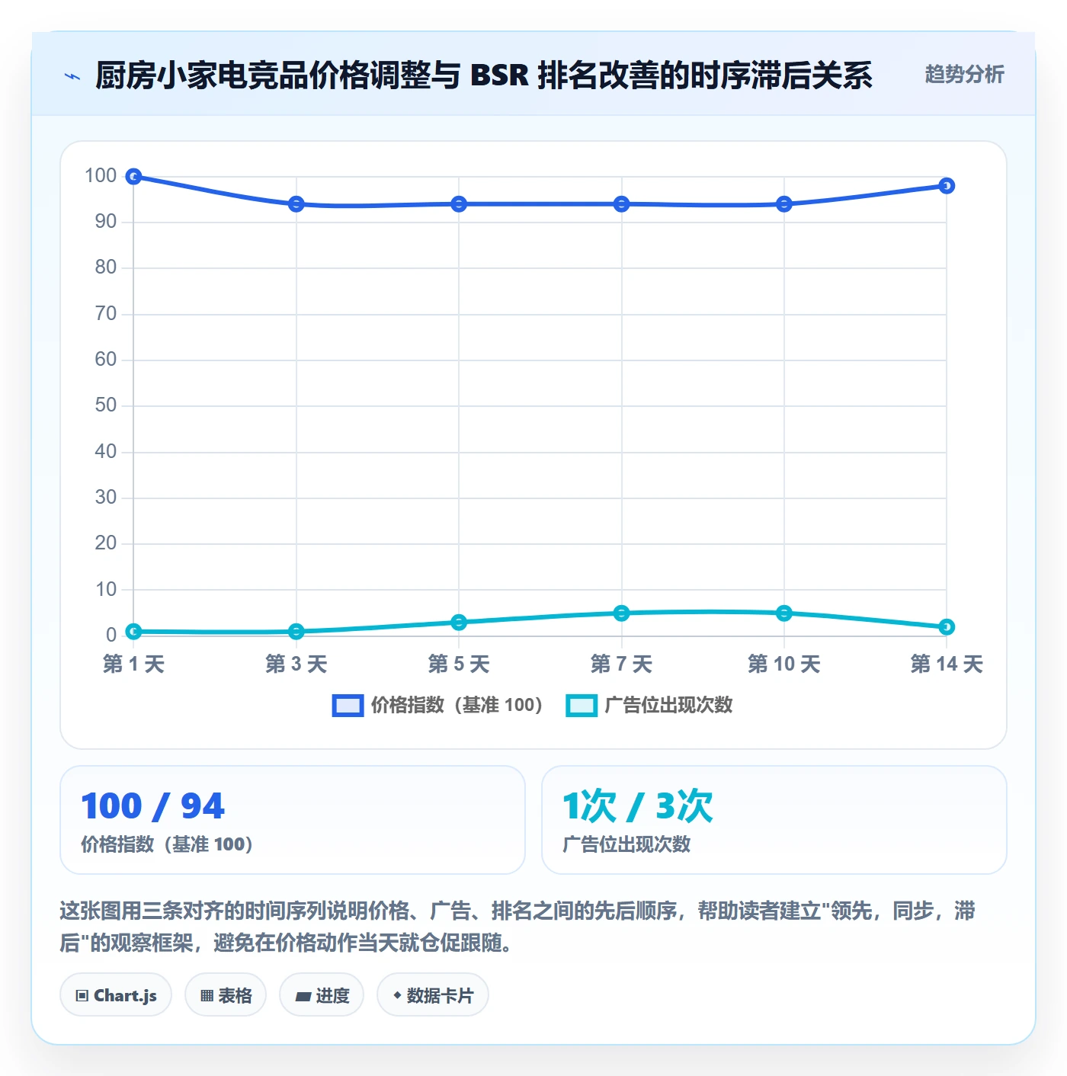Click the 100 / 94 price index value
The width and height of the screenshot is (1067, 1076).
coord(153,806)
